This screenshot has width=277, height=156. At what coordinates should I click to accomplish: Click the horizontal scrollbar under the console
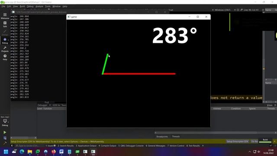(24, 137)
